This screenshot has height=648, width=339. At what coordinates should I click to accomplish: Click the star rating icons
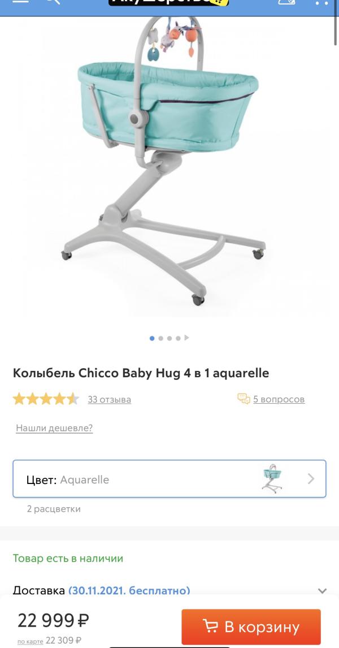point(46,399)
